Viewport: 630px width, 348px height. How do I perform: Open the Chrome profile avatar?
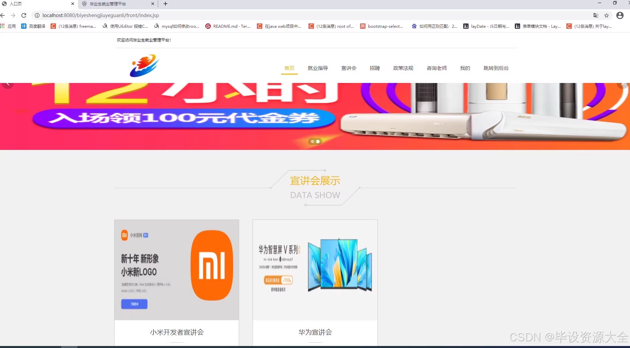[x=620, y=15]
